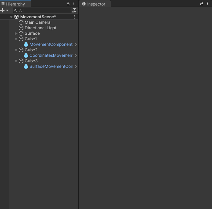Select Cube1 in hierarchy
The image size is (212, 209).
click(31, 39)
